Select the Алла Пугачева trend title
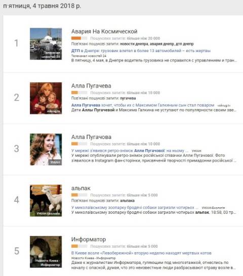This screenshot has width=243, height=276. [x=91, y=86]
